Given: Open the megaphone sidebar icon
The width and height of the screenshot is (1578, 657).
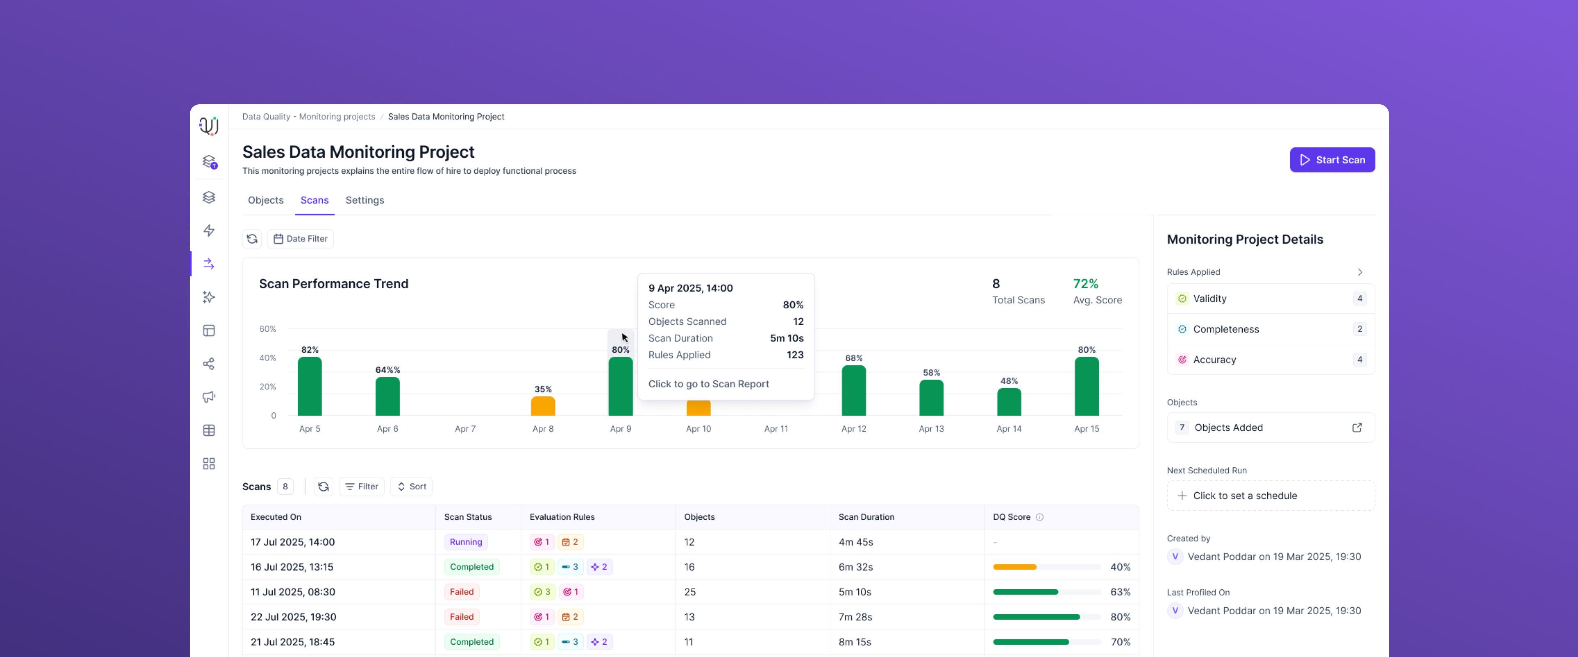Looking at the screenshot, I should [x=209, y=397].
